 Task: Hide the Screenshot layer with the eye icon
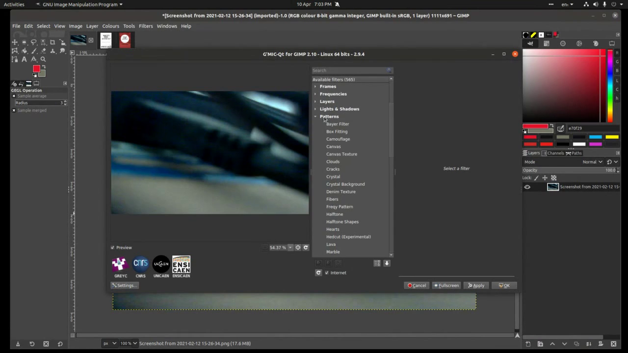tap(527, 187)
